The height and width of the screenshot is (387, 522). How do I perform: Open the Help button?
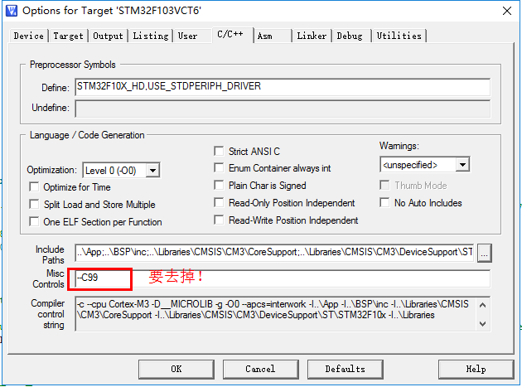[x=476, y=369]
